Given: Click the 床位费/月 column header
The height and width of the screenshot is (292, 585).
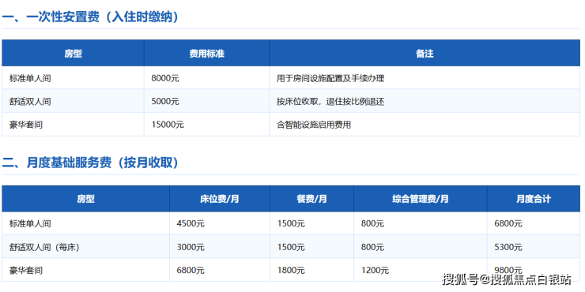Looking at the screenshot, I should pyautogui.click(x=220, y=199).
